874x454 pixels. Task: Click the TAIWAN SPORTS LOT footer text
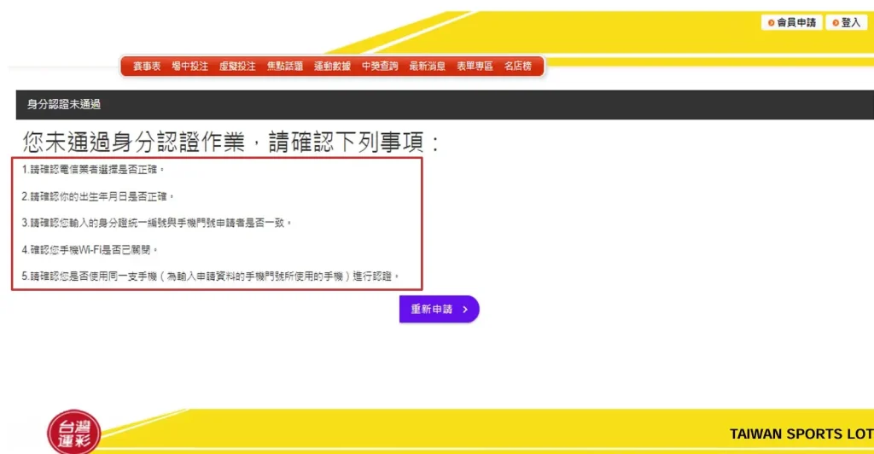(801, 434)
